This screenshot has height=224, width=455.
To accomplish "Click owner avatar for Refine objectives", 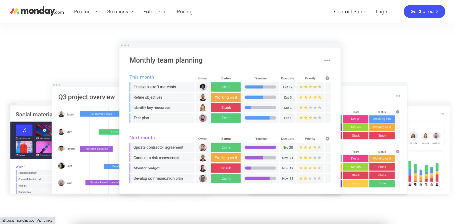I will tap(203, 97).
